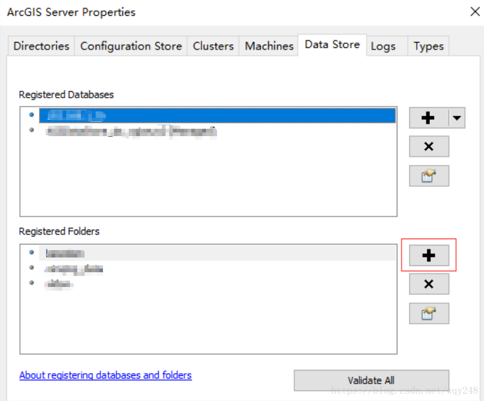Remove the selected registered folder
This screenshot has width=484, height=401.
(x=429, y=284)
